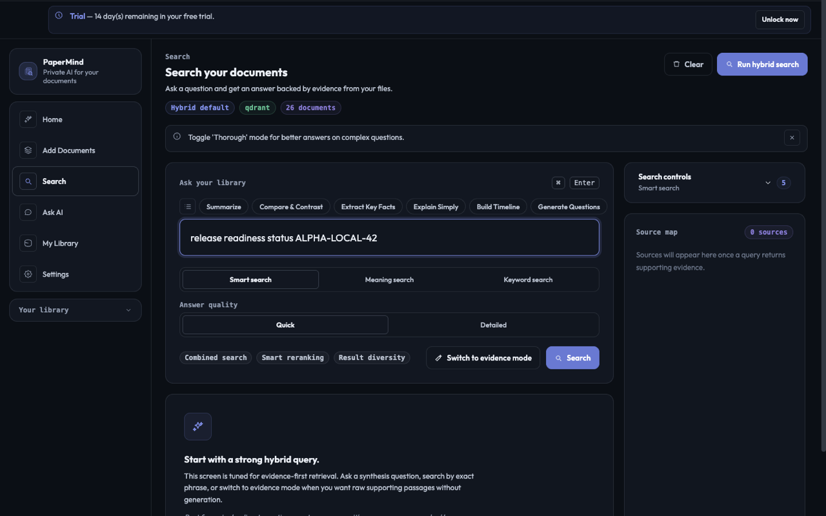Choose Quick answer quality
The height and width of the screenshot is (516, 826).
tap(285, 325)
